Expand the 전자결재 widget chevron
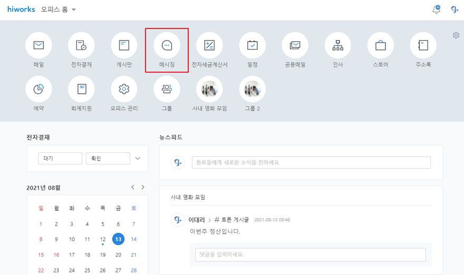This screenshot has width=464, height=275. click(x=138, y=158)
